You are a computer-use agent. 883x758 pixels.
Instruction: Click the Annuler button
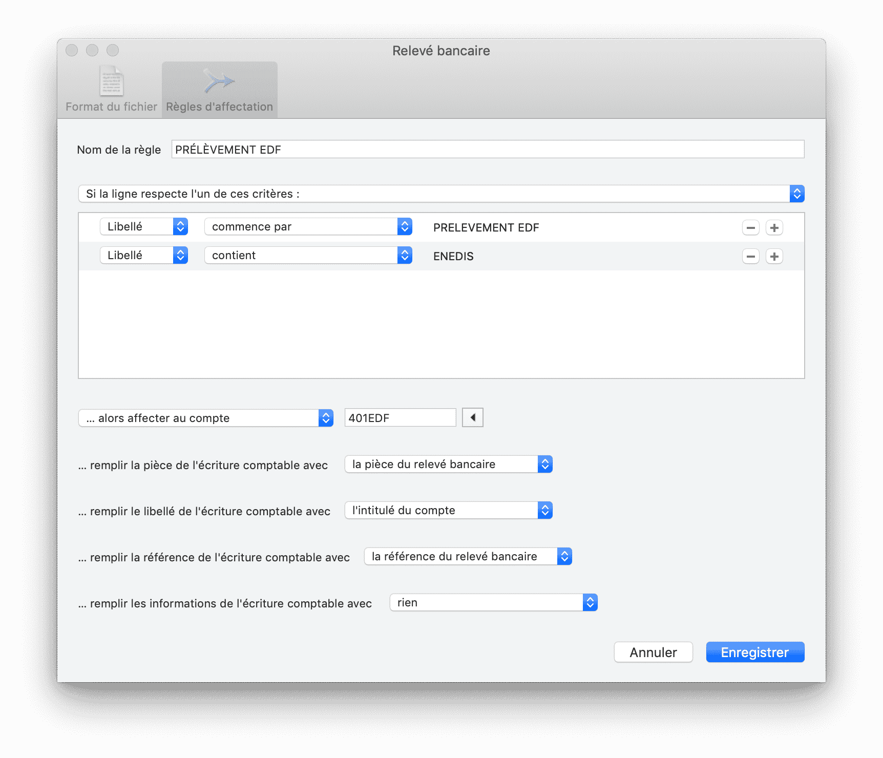click(x=654, y=652)
